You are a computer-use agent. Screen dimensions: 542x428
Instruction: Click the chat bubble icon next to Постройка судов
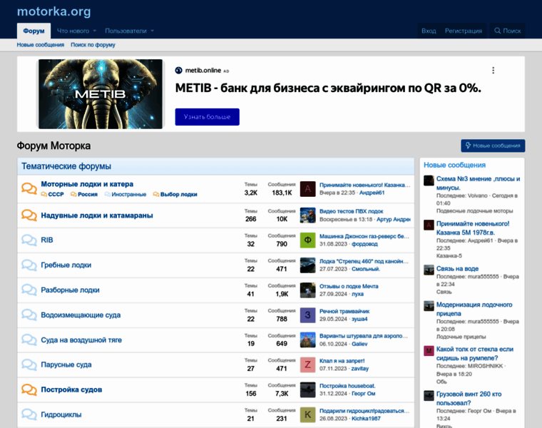pyautogui.click(x=29, y=389)
